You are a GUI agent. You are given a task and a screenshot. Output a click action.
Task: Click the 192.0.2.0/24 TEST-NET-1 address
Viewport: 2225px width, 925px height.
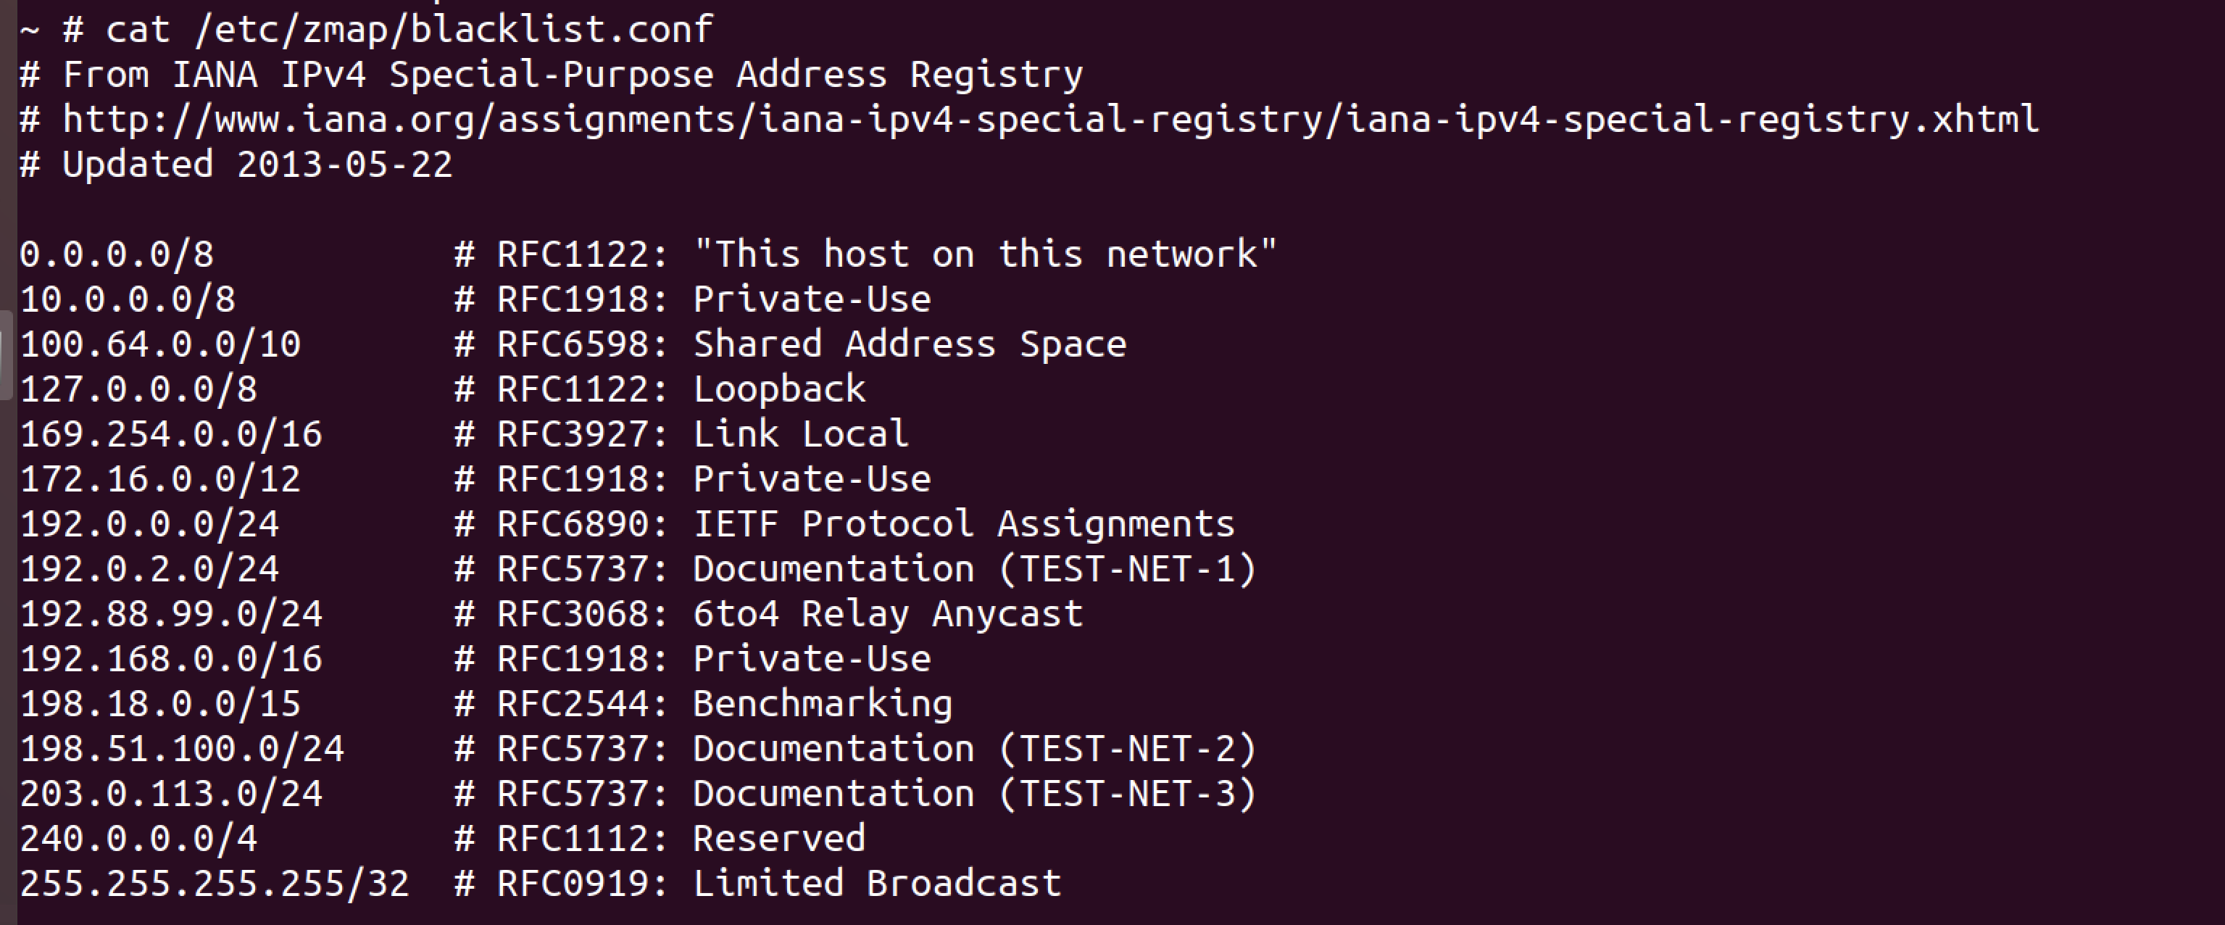[149, 569]
